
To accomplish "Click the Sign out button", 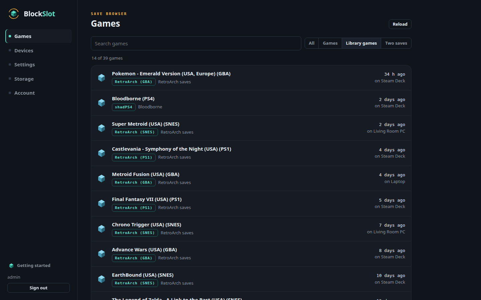I will (38, 288).
